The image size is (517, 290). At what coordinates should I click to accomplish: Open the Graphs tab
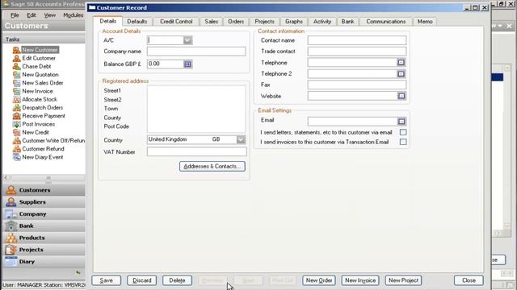(294, 22)
